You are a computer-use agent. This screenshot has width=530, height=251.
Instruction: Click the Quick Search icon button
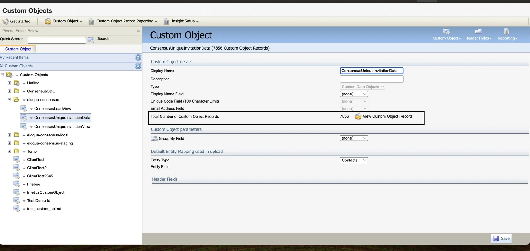(91, 40)
